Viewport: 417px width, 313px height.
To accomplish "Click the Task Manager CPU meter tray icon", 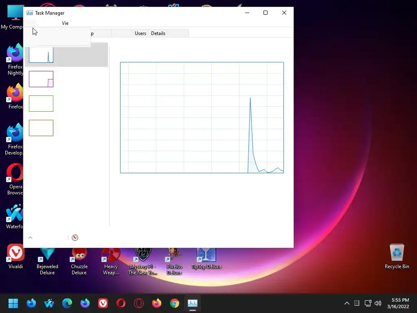I will coord(357,303).
